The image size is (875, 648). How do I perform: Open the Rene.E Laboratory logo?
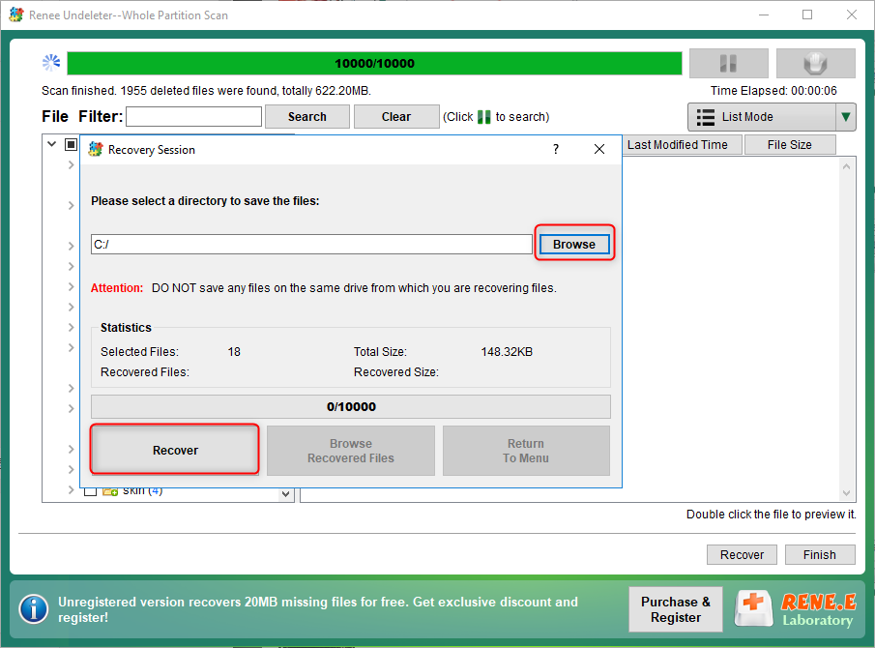pos(795,609)
